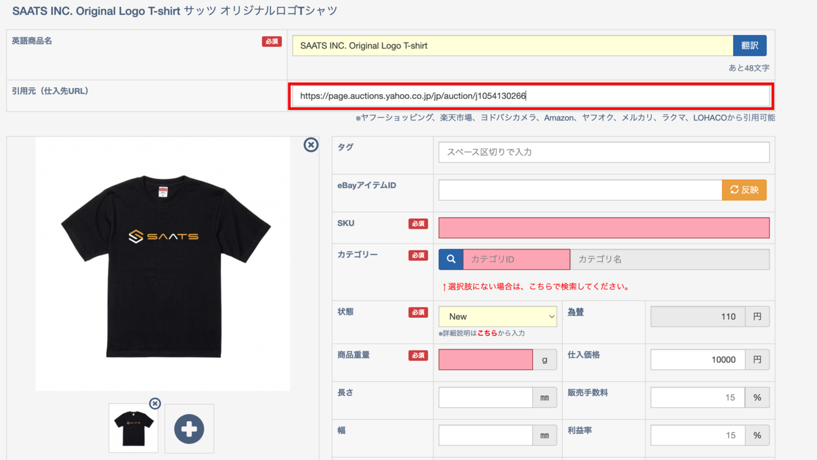Click the タグ tag input field
817x460 pixels.
[603, 153]
